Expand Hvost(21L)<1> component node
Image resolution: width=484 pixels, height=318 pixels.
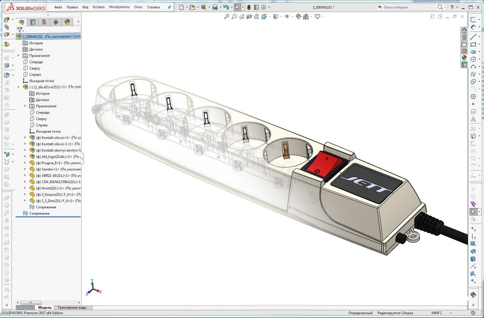coord(25,188)
